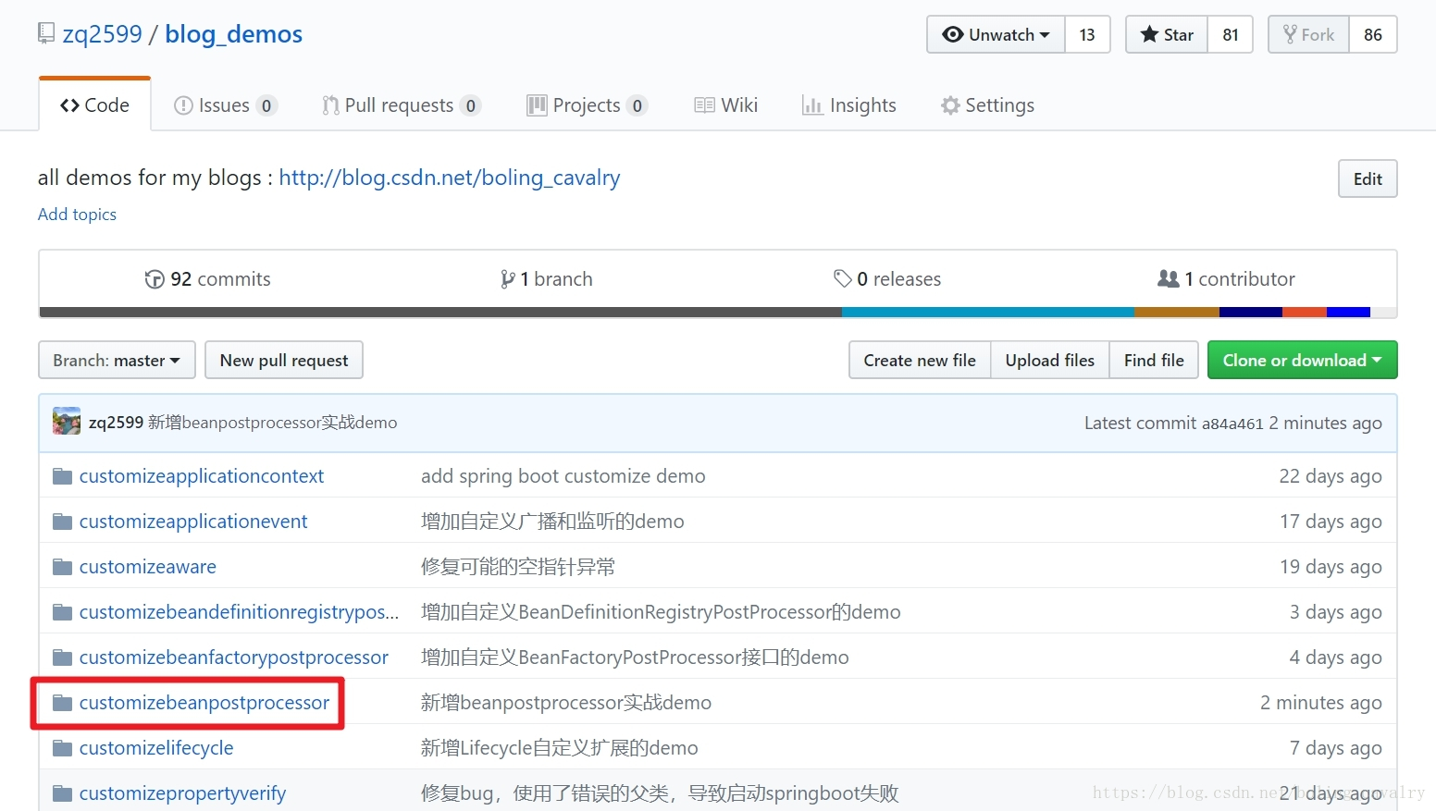Click '22 days ago' in customizeapplicationcontext row
The height and width of the screenshot is (811, 1436).
coord(1331,476)
